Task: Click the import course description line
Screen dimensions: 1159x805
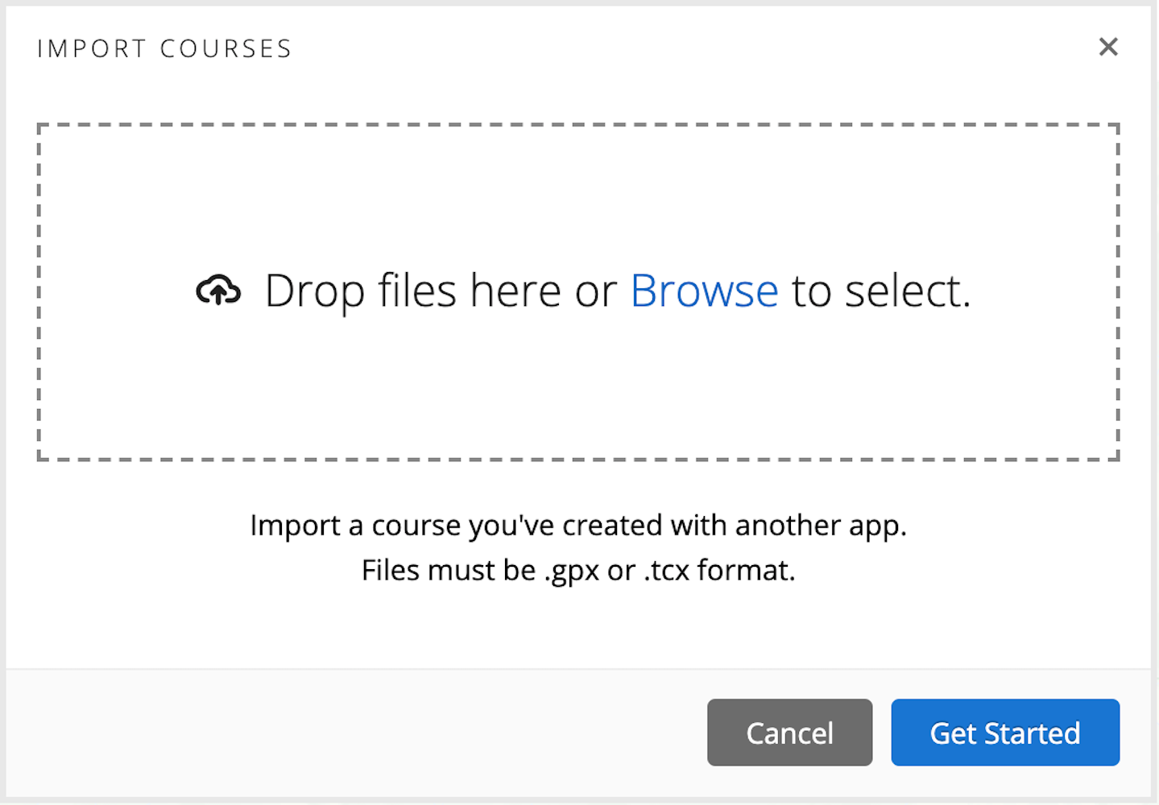Action: click(578, 525)
